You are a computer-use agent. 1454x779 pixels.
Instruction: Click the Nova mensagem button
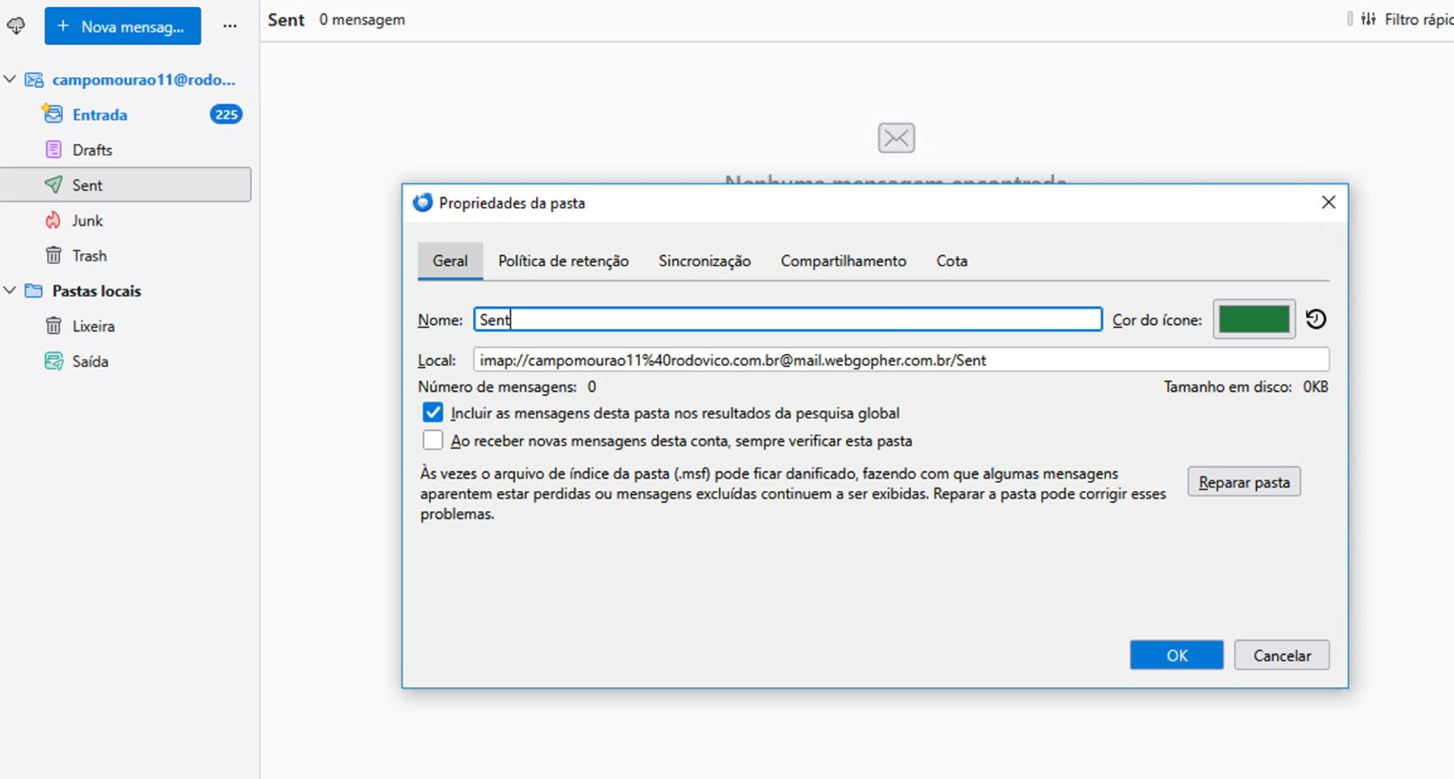123,26
